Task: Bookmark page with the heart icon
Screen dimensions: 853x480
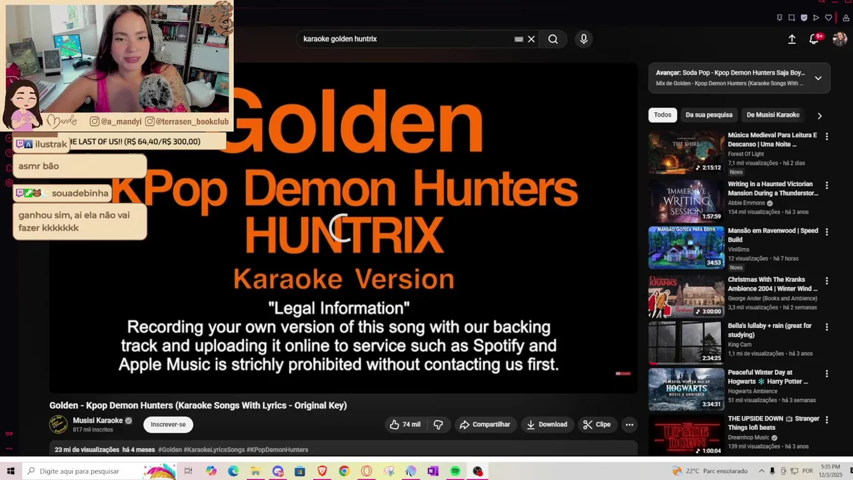Action: 828,17
